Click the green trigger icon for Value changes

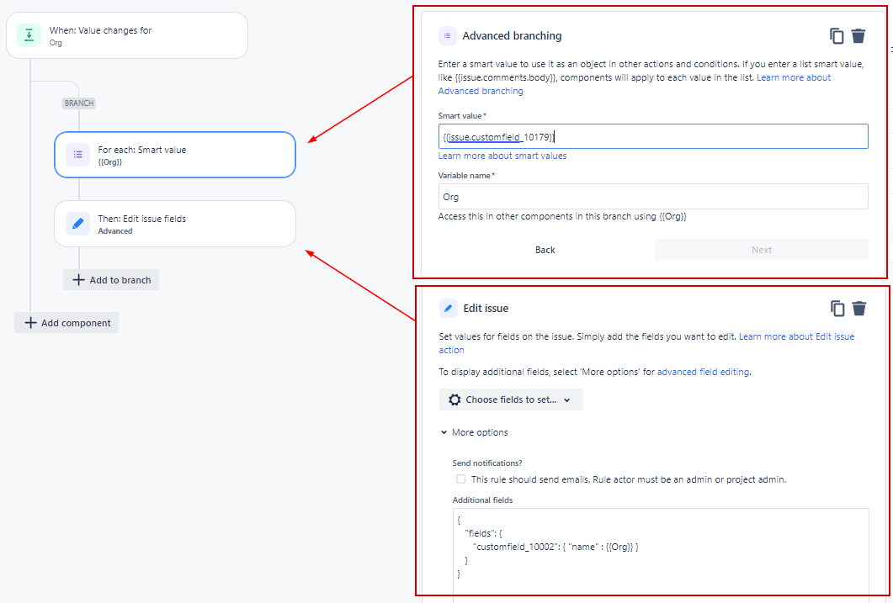[29, 35]
